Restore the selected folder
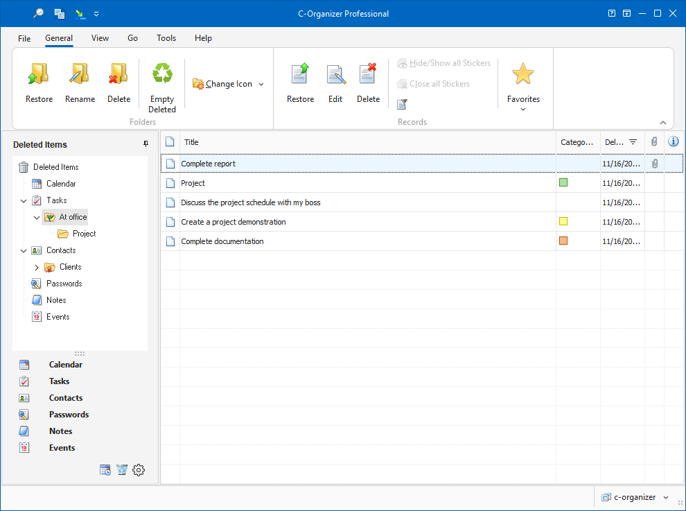 pyautogui.click(x=39, y=83)
